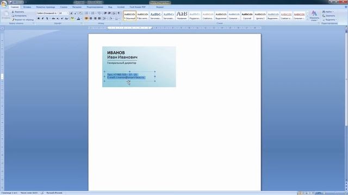Open the Рецензирование ribbon tab

(x=95, y=7)
